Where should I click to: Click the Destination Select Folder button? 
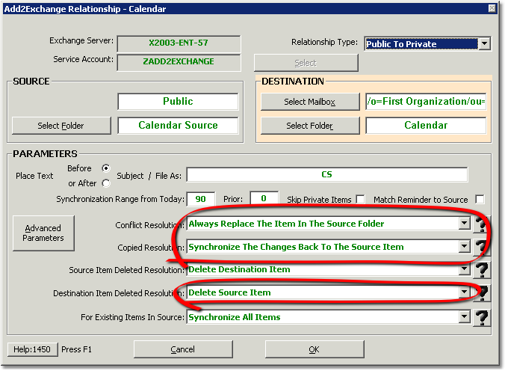tap(310, 126)
